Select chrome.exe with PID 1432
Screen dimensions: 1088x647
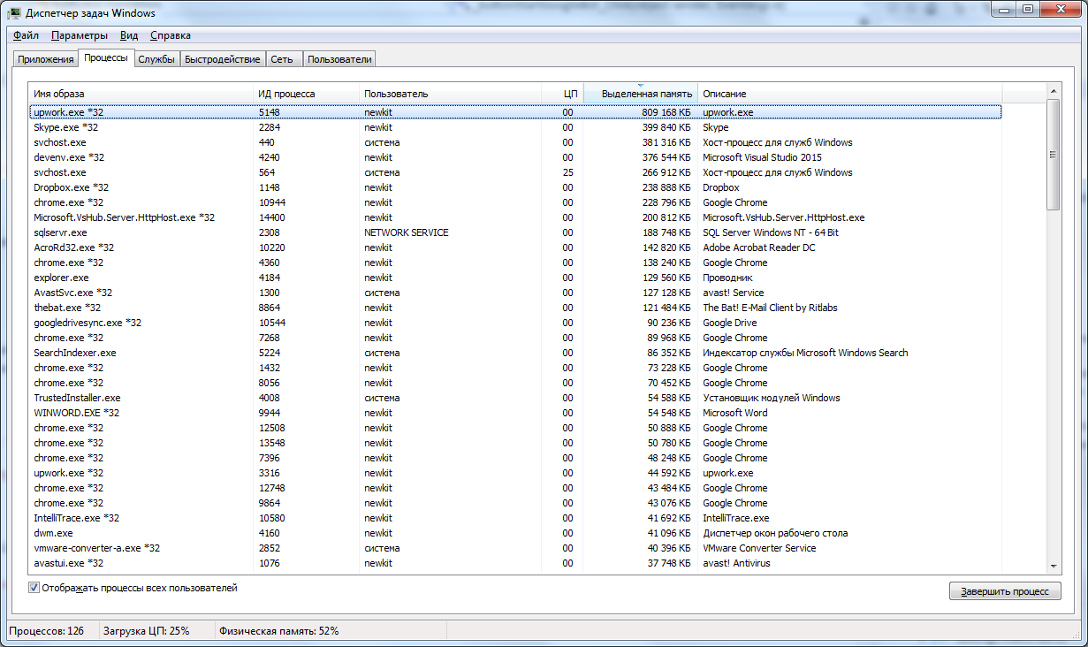pyautogui.click(x=515, y=368)
